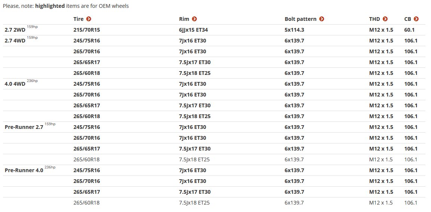Click the THD column header label
Screen dimensions: 431x212
coord(375,19)
